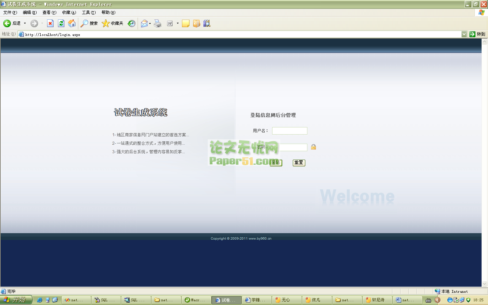Open the Windows 开始 Start button
The height and width of the screenshot is (305, 488).
[x=16, y=300]
